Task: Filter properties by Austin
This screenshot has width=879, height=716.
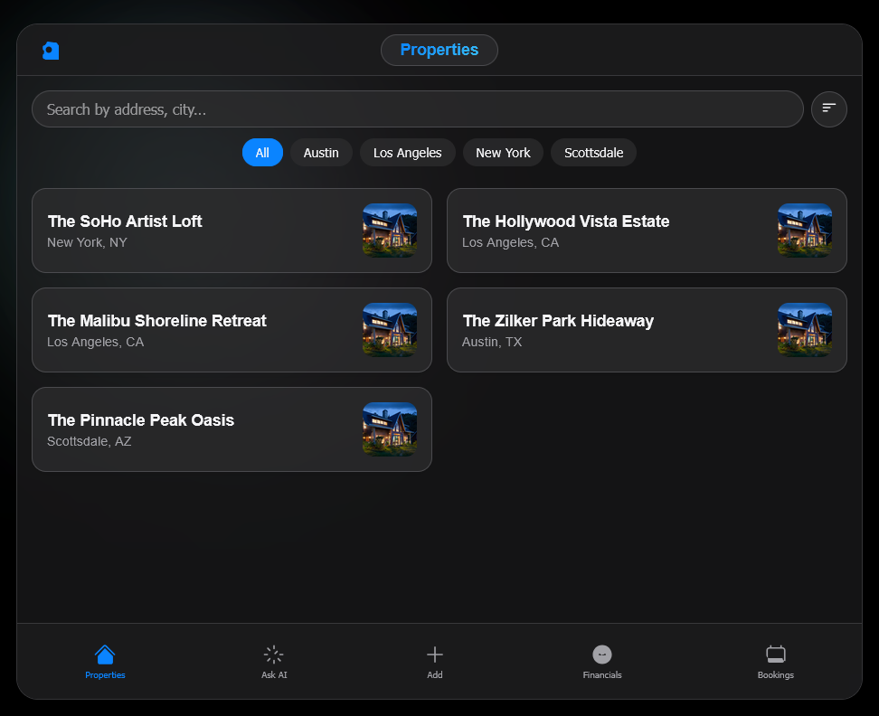Action: coord(321,153)
